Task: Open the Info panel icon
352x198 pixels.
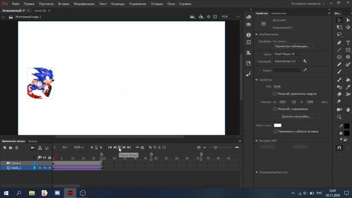Action: click(249, 35)
